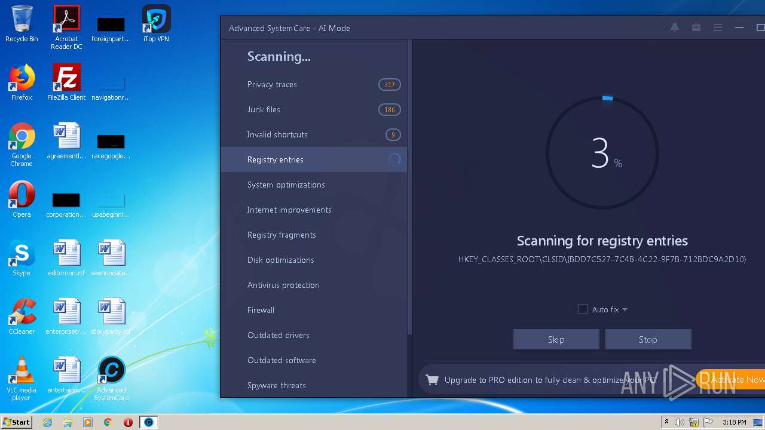Screen dimensions: 765x430
Task: Click the Stop scan button
Action: pyautogui.click(x=648, y=339)
